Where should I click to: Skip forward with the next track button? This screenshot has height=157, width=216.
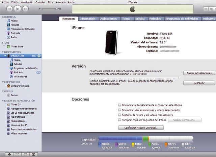click(26, 9)
